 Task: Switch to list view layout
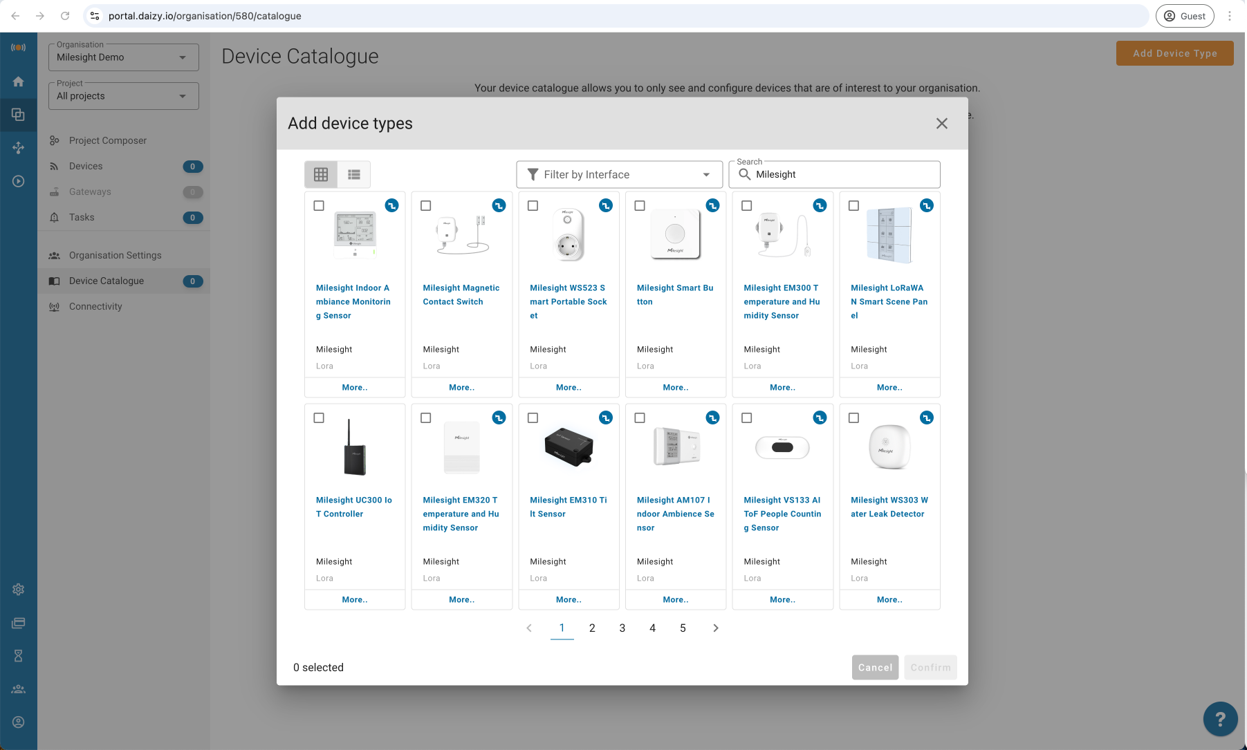coord(354,174)
